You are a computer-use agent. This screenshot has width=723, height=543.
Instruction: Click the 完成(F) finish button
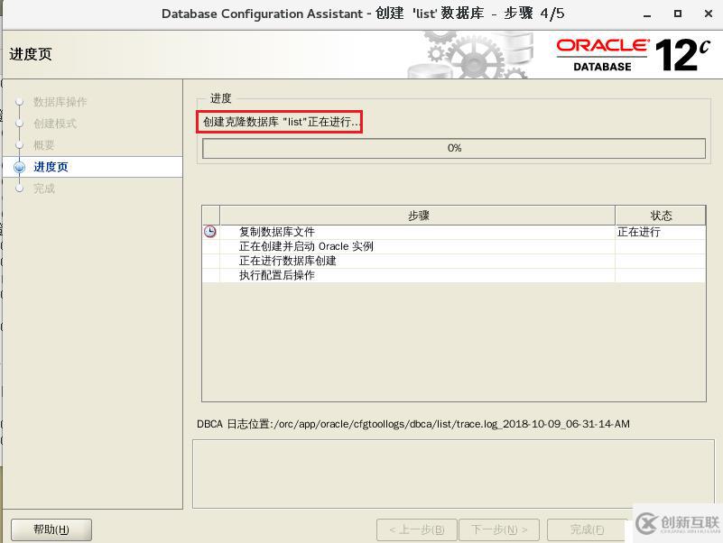587,529
